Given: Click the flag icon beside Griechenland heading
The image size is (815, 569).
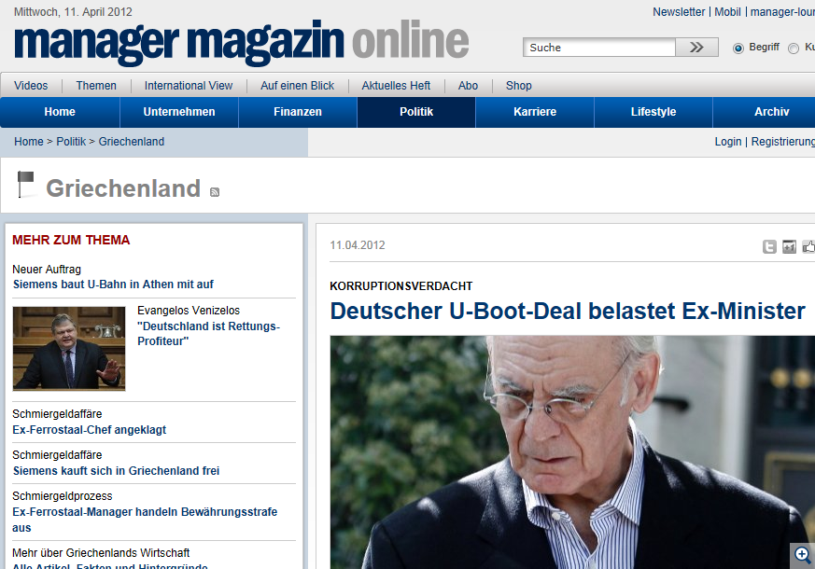Looking at the screenshot, I should pyautogui.click(x=26, y=184).
